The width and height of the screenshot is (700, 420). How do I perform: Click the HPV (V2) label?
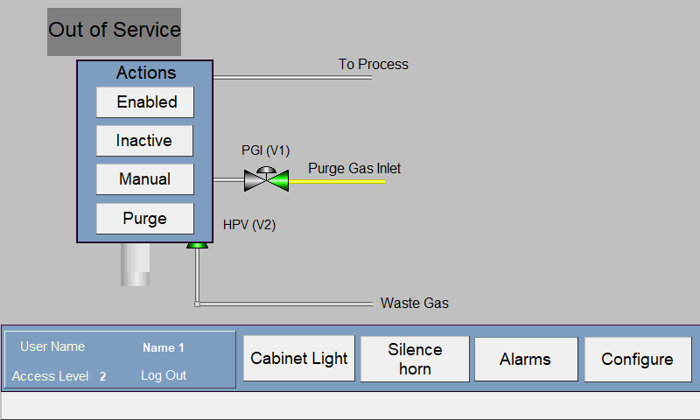(249, 225)
